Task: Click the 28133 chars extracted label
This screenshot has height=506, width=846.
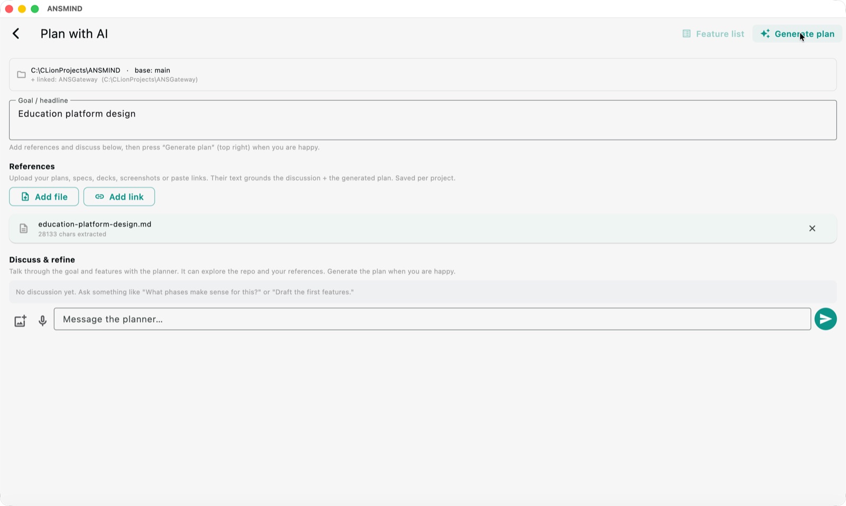Action: pos(72,234)
